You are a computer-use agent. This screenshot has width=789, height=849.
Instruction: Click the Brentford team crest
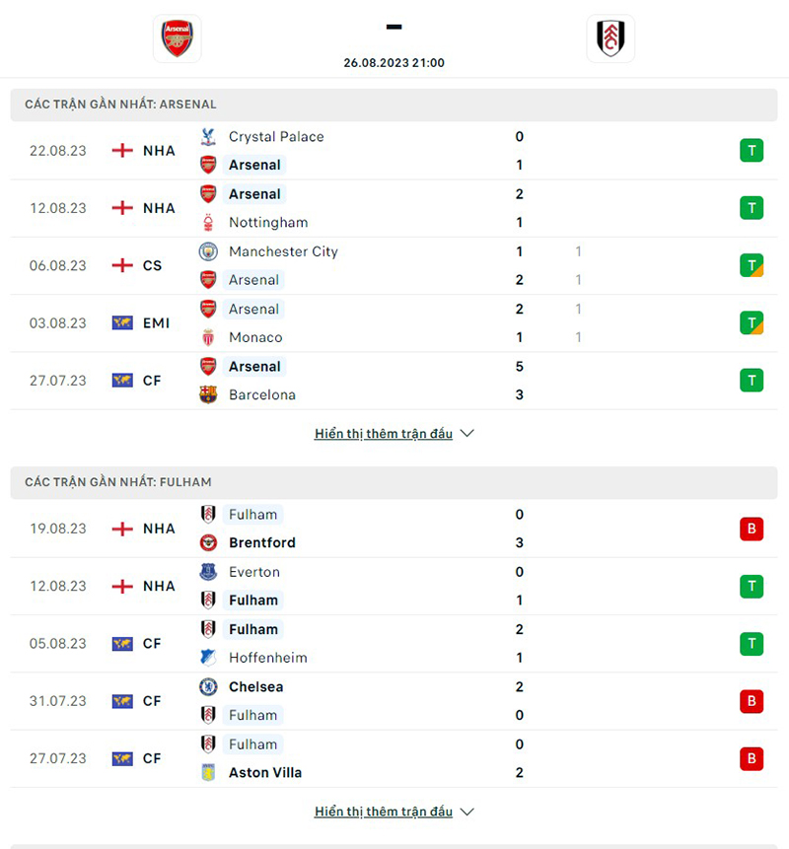(208, 542)
